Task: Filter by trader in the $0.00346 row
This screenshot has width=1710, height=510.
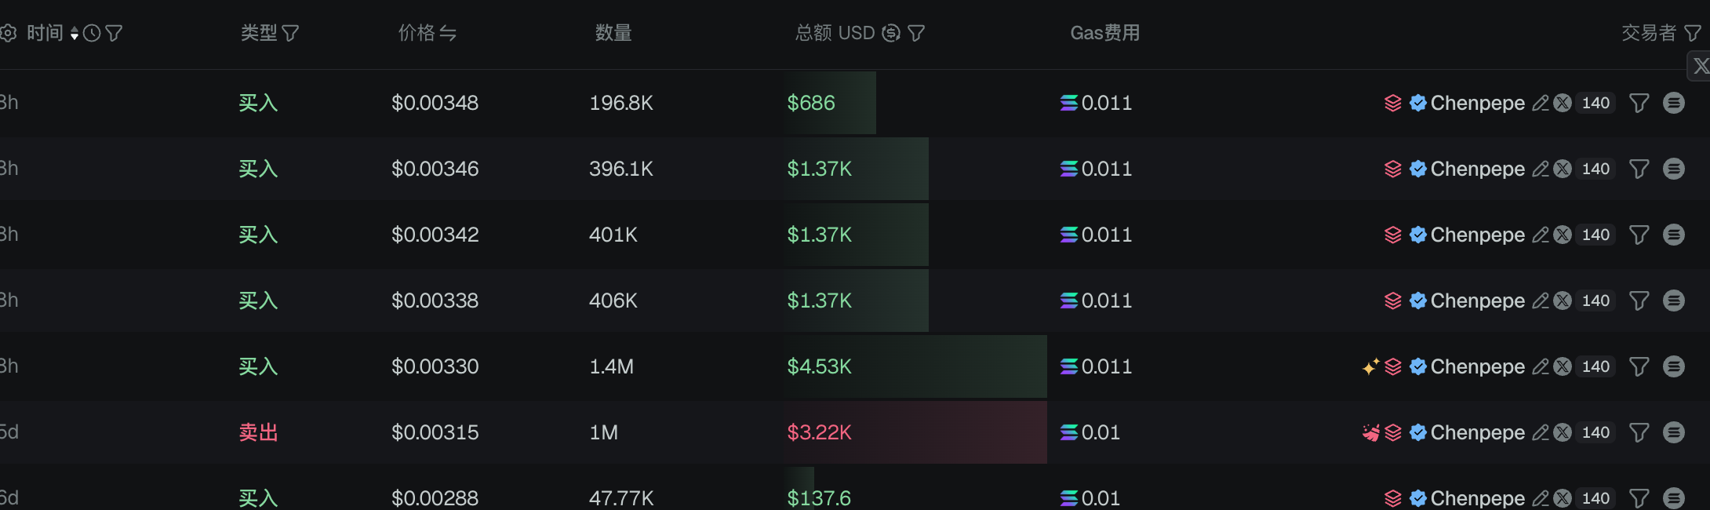Action: click(1639, 169)
